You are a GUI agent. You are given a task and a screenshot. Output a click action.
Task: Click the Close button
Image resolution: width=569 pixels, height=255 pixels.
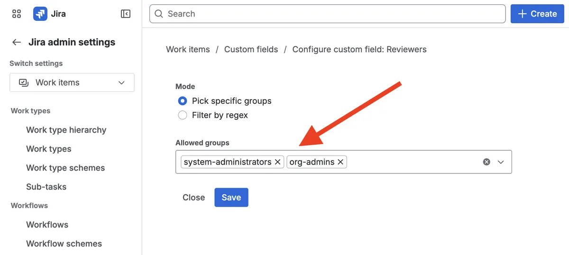(194, 198)
